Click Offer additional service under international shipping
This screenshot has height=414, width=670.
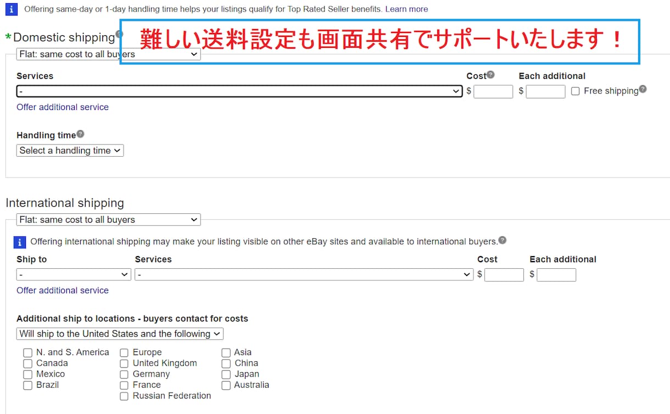click(63, 290)
